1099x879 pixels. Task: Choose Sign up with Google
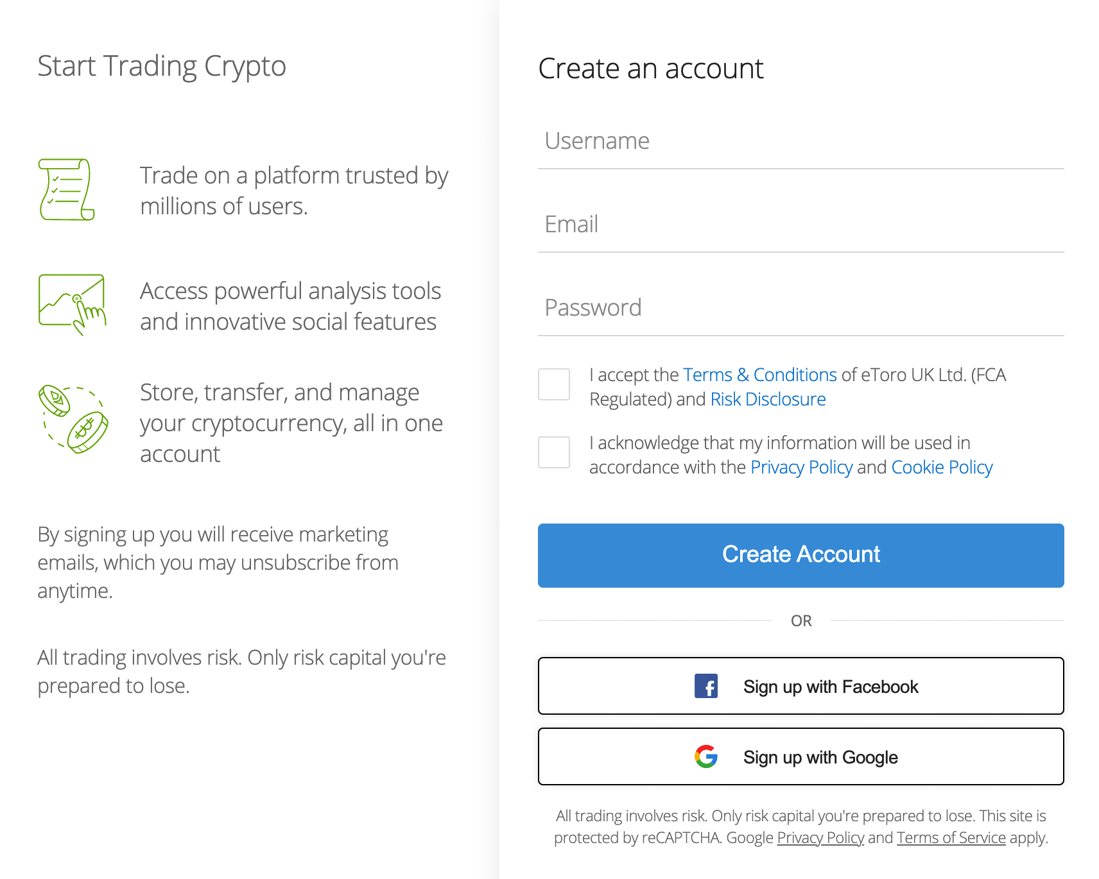(801, 756)
